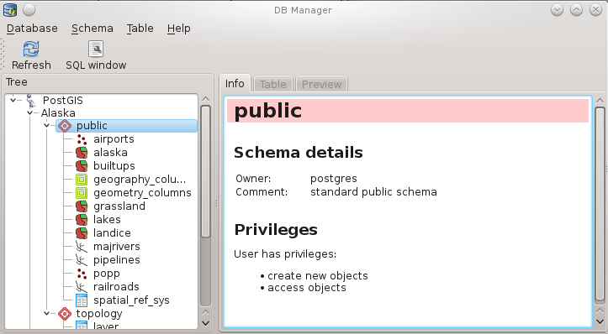Select the majrivers table
This screenshot has width=608, height=334.
click(117, 247)
